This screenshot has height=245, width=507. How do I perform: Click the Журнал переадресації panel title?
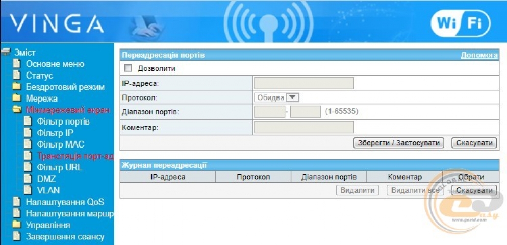[x=164, y=166]
